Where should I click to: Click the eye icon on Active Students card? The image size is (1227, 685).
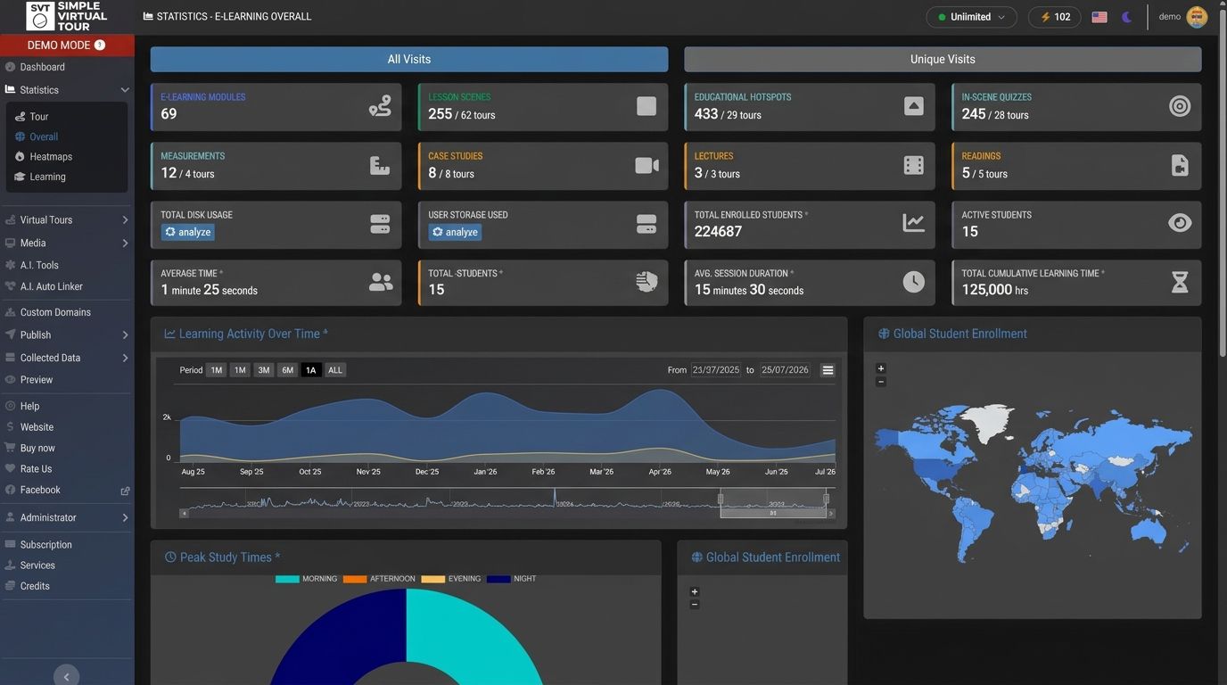tap(1180, 223)
